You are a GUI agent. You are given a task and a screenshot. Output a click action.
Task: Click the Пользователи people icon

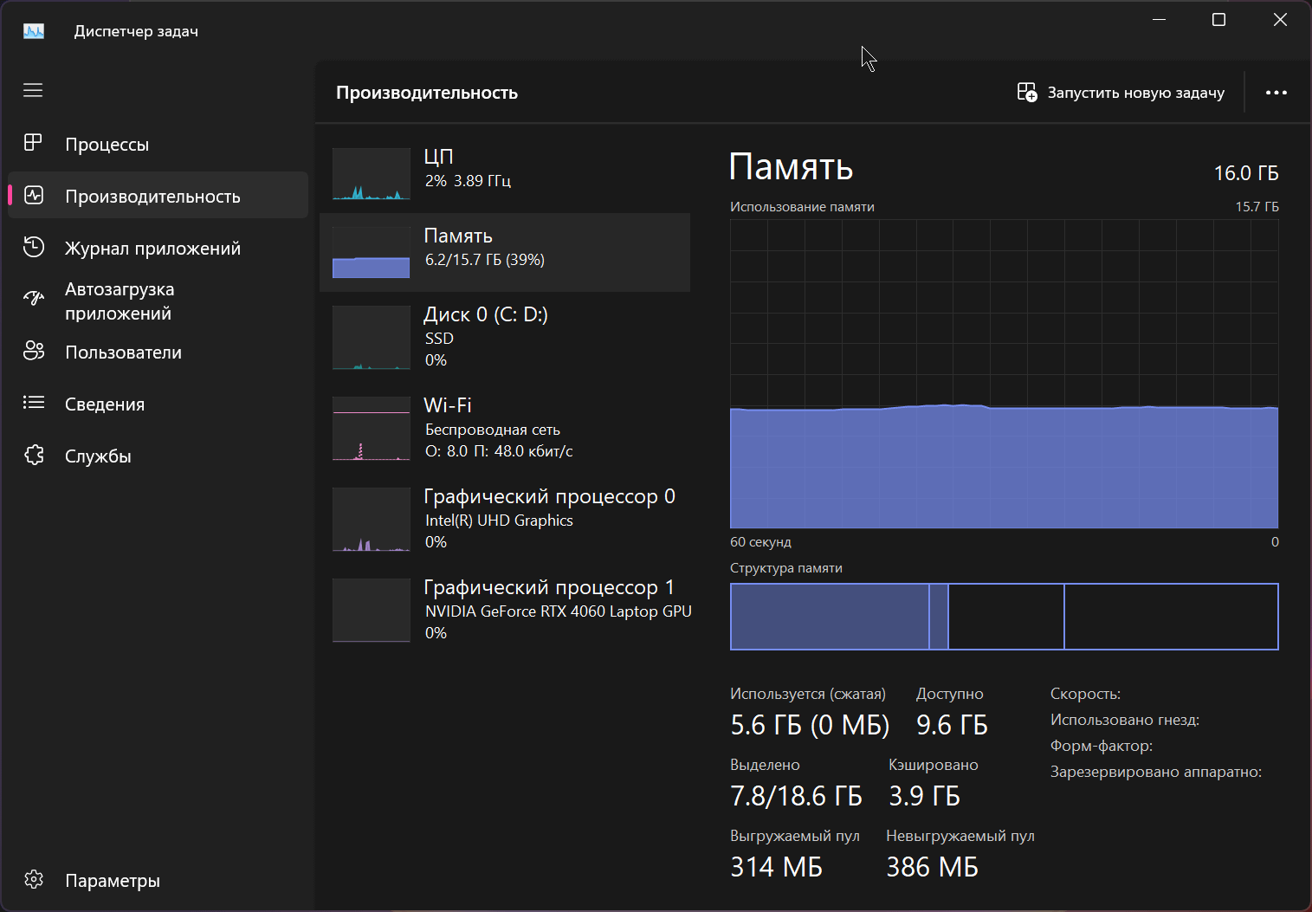[34, 351]
